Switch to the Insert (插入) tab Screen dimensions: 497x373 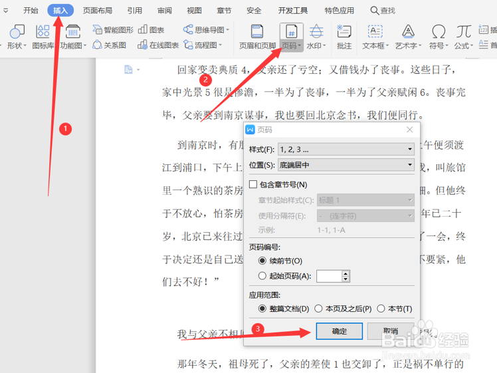click(60, 11)
